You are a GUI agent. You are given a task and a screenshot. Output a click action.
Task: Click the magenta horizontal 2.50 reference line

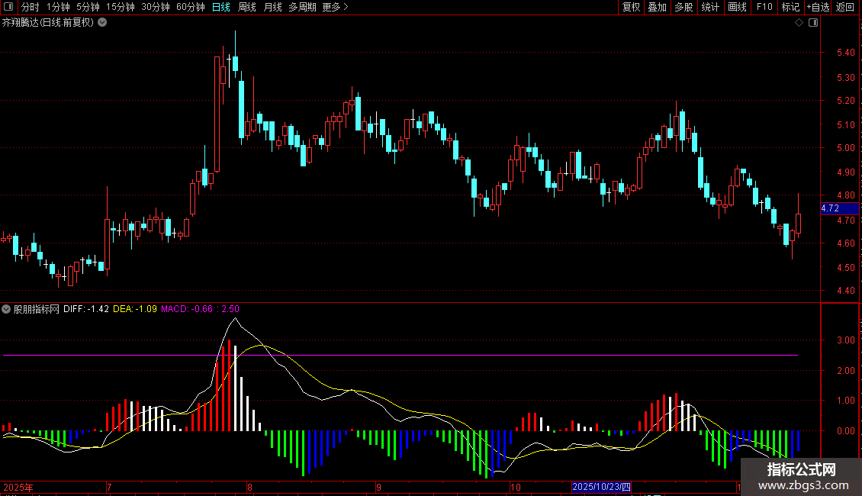(400, 356)
